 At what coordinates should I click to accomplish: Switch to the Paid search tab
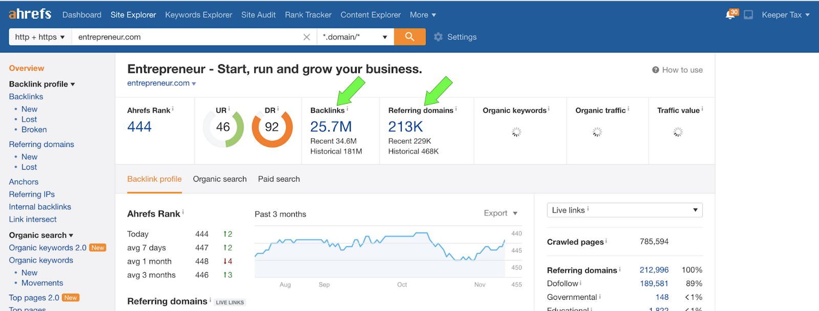279,179
